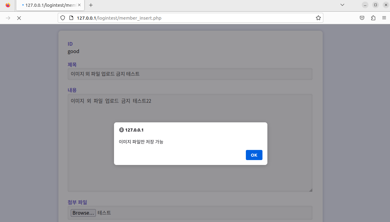Close the 127.0.0.1/logintest tab
This screenshot has height=222, width=390.
(x=79, y=5)
